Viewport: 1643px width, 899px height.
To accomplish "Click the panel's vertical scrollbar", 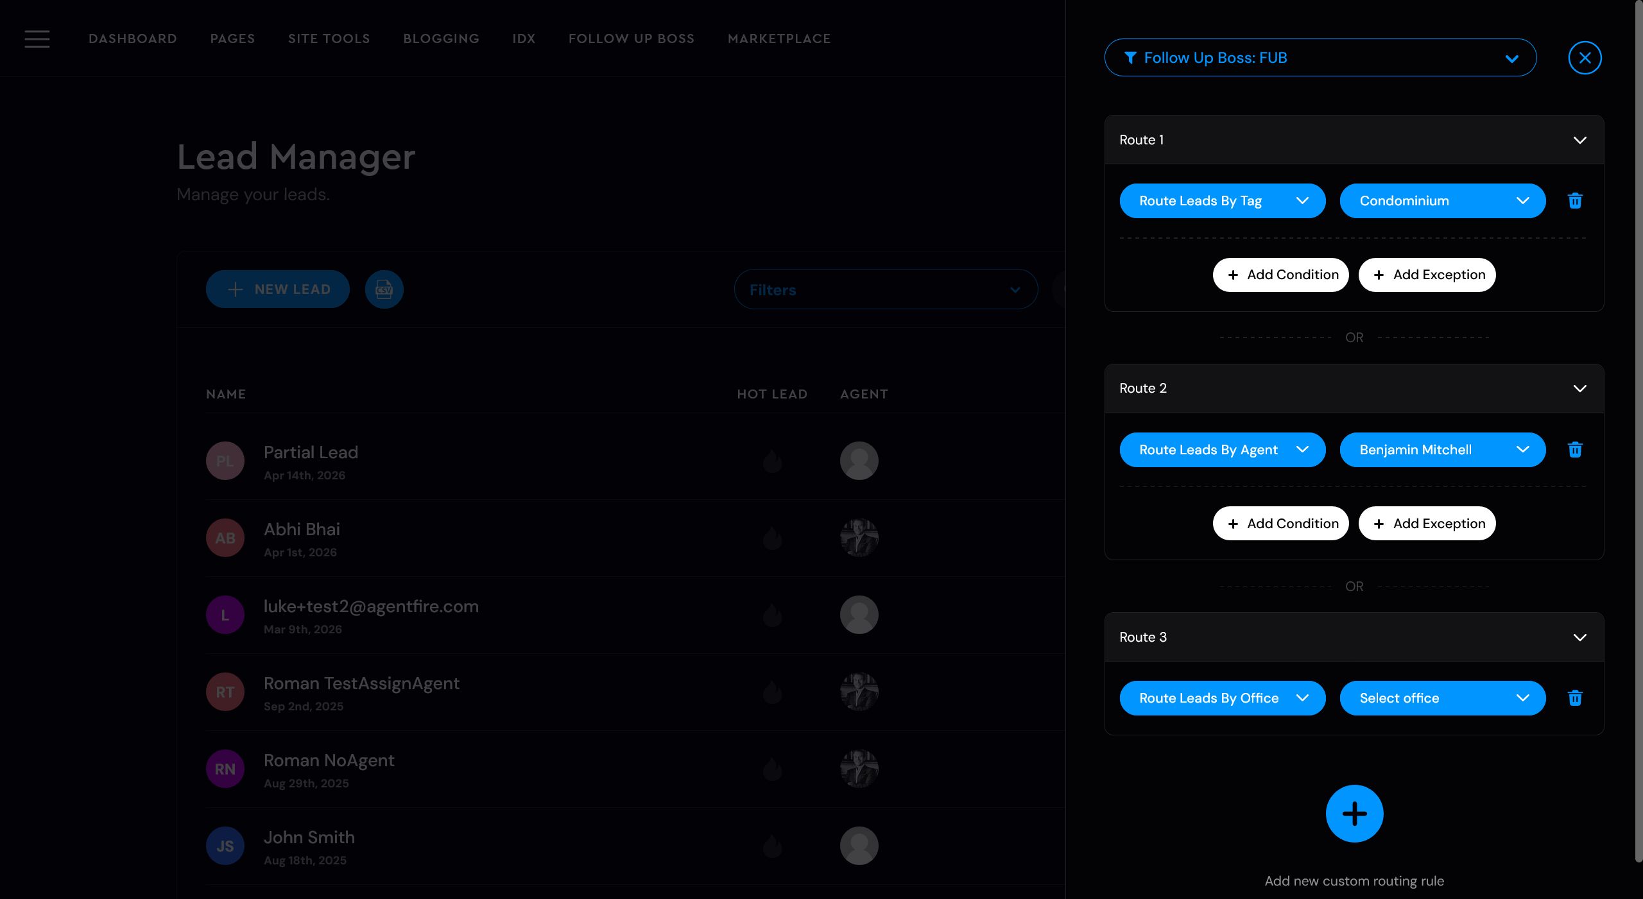I will point(1638,430).
